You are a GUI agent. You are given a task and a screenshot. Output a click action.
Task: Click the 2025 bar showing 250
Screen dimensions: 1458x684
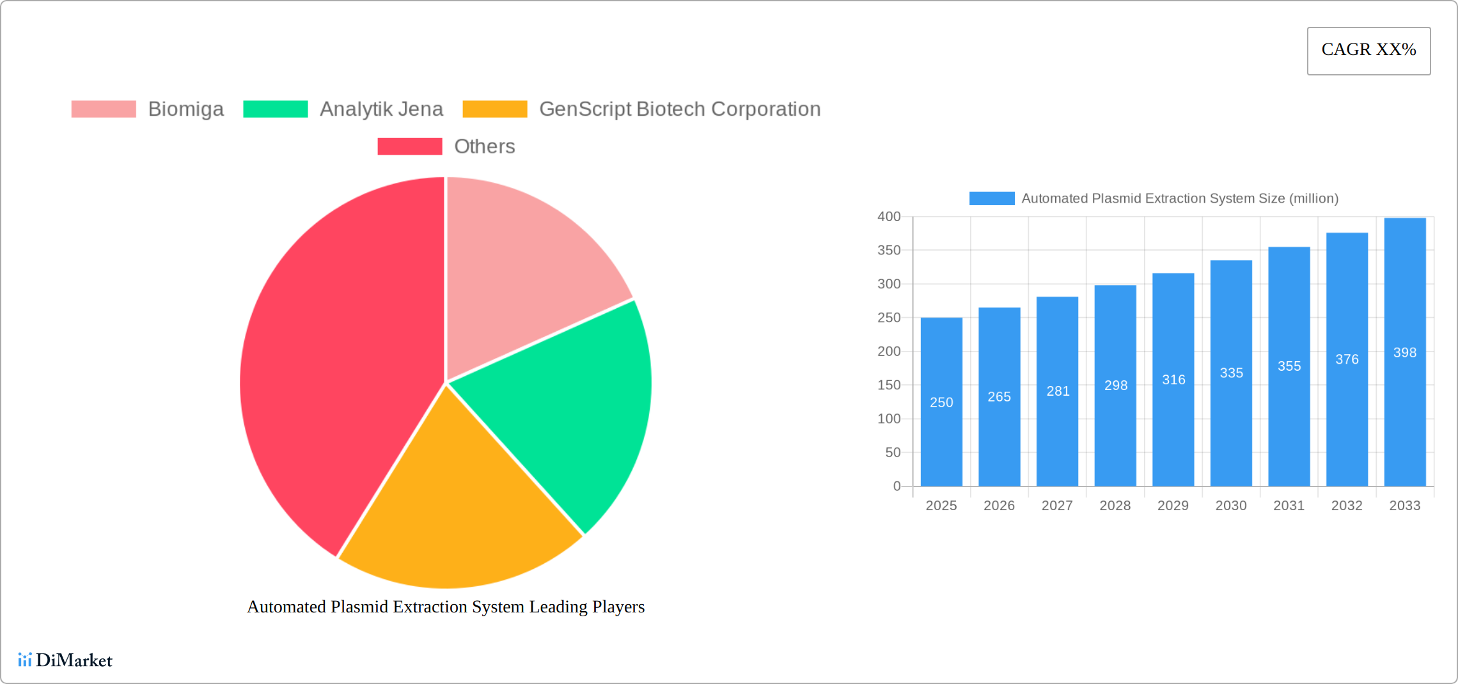pos(941,403)
